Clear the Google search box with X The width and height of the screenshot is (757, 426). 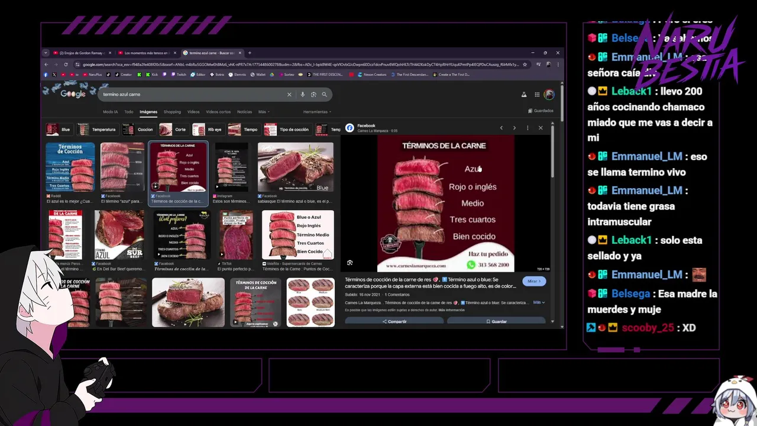[x=289, y=94]
